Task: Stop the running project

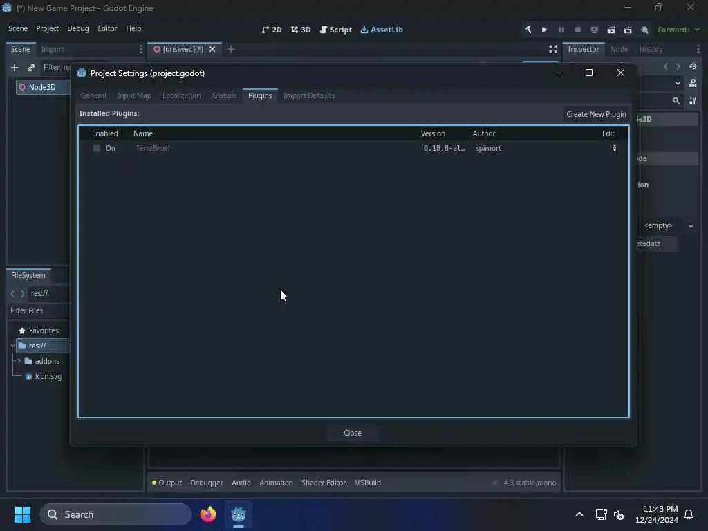Action: [x=578, y=30]
